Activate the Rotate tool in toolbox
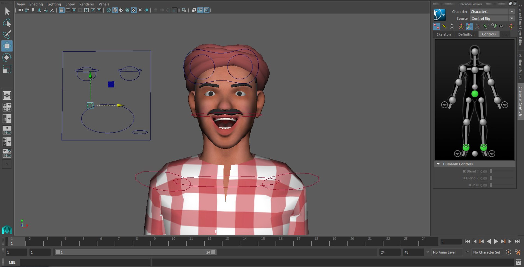The height and width of the screenshot is (267, 524). coord(7,58)
